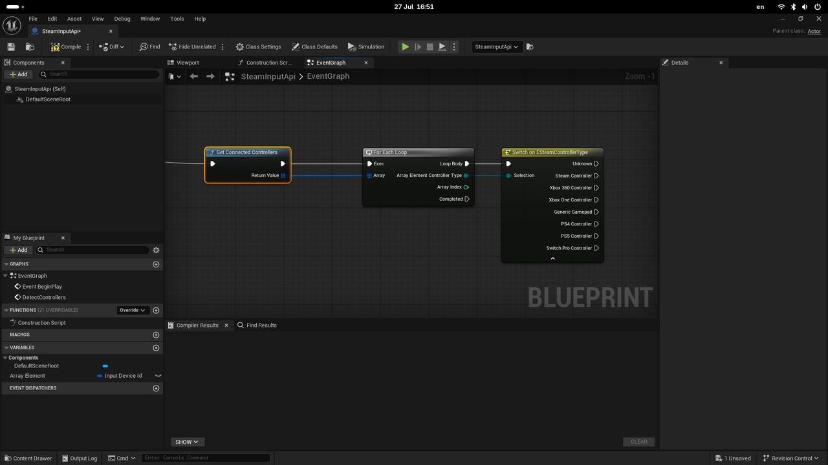Click the My Blueprint search field
This screenshot has height=465, width=828.
[x=93, y=250]
